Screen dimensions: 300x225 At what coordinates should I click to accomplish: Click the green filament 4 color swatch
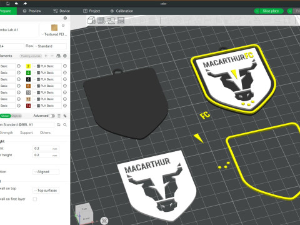pyautogui.click(x=28, y=72)
